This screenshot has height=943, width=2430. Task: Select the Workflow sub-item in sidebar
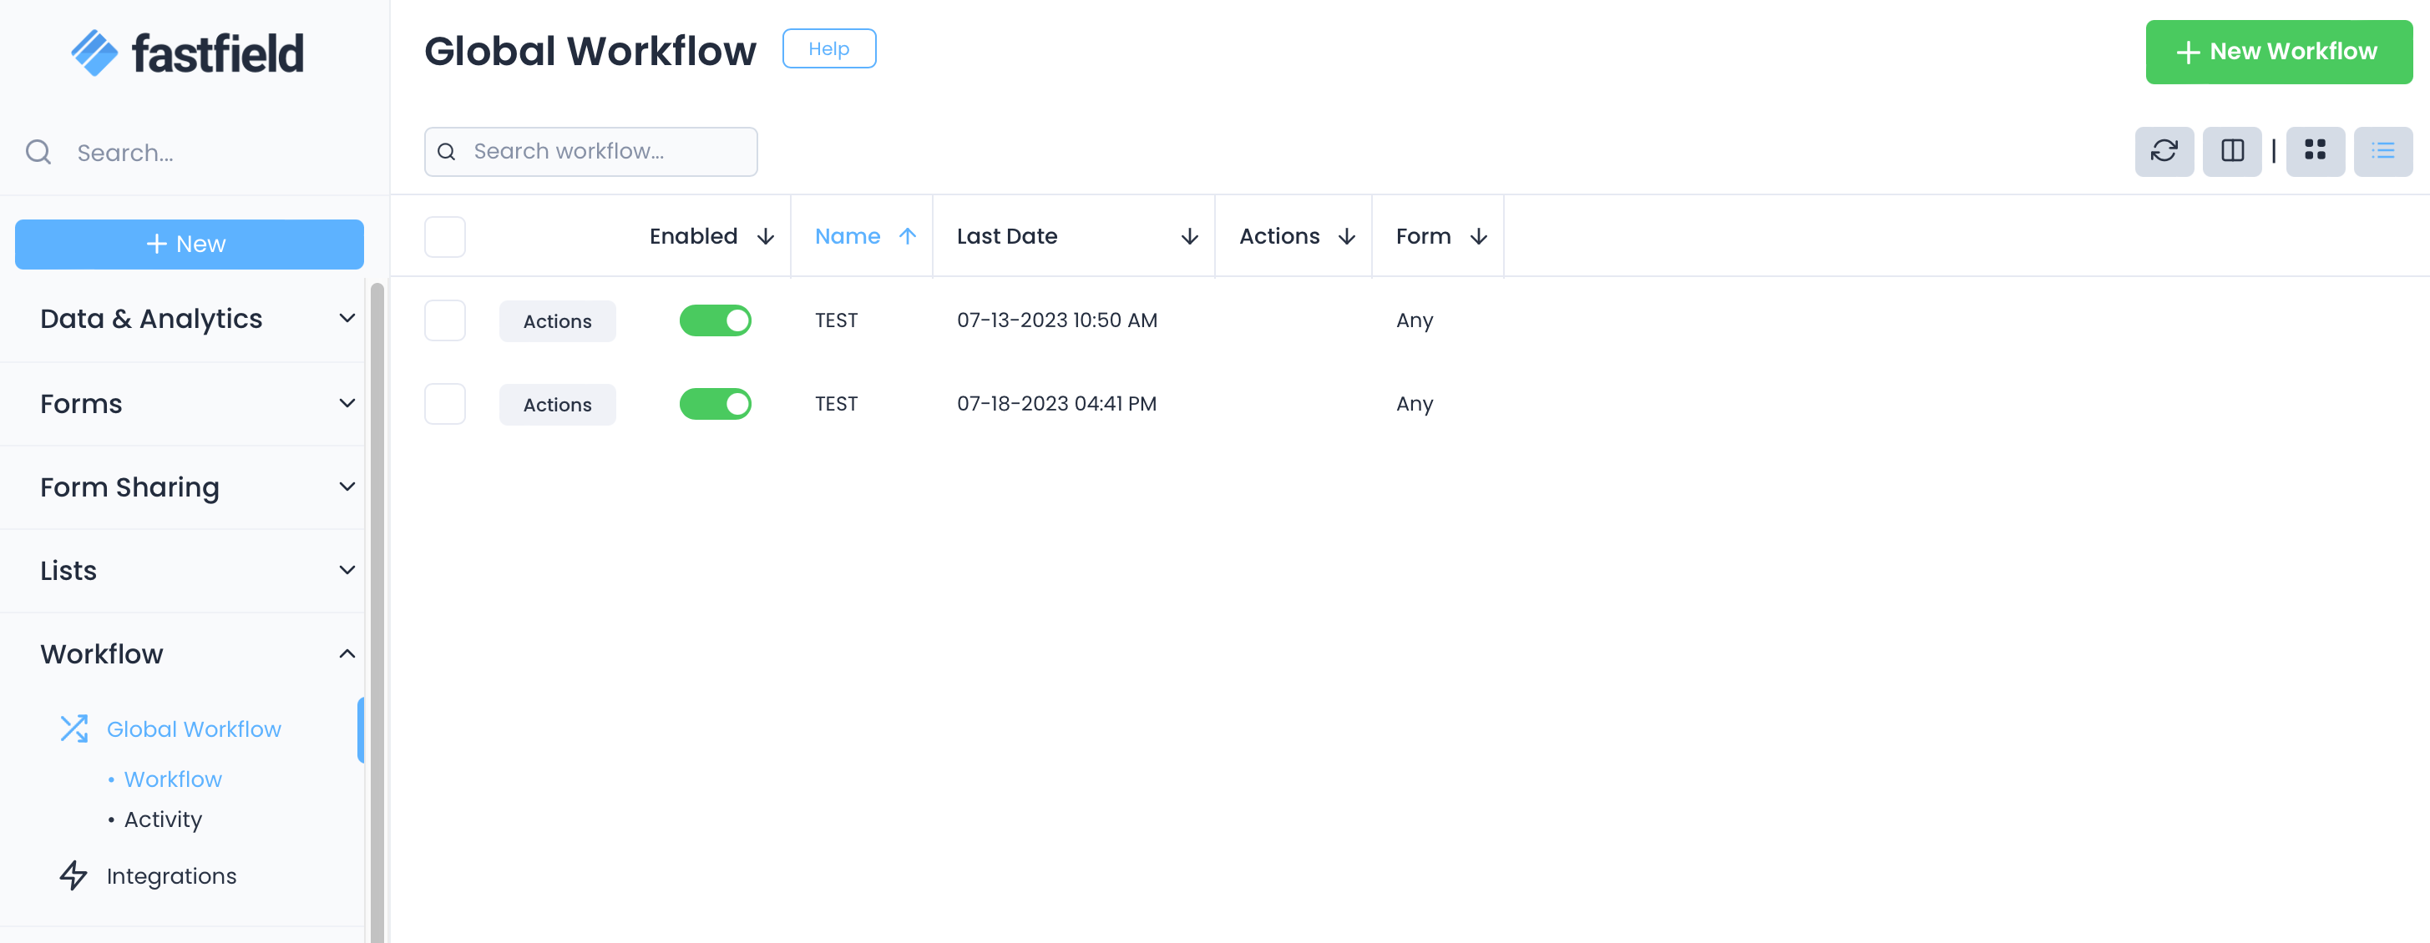tap(172, 778)
